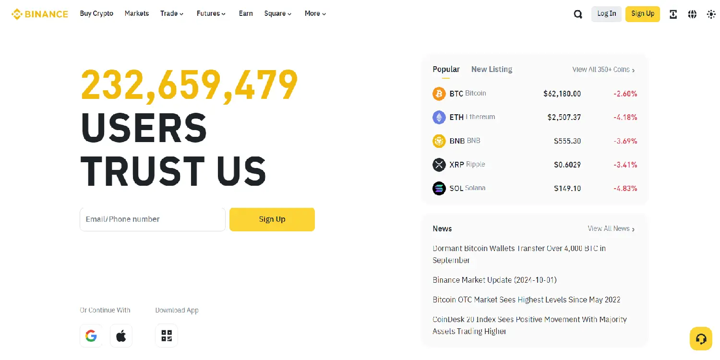Open the Markets menu item
720x360 pixels.
click(137, 13)
